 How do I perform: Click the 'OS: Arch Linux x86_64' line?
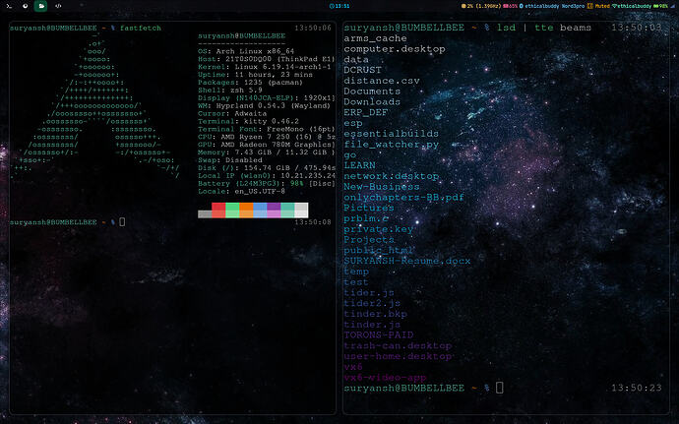pos(246,51)
